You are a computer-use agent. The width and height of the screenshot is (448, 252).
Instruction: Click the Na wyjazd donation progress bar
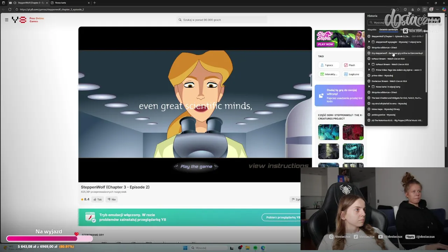click(49, 239)
